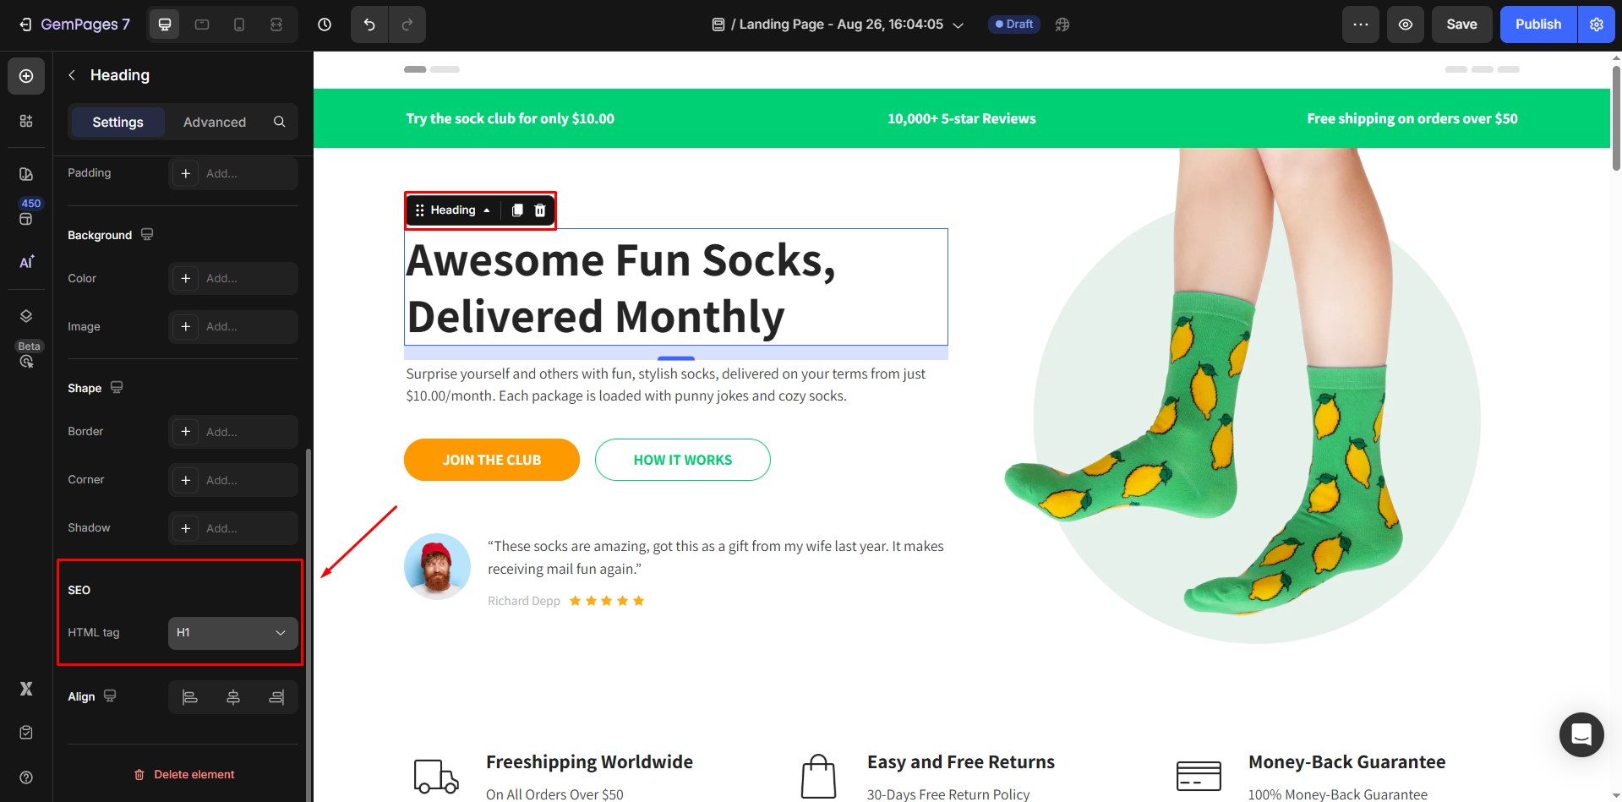Image resolution: width=1622 pixels, height=802 pixels.
Task: Switch to tablet preview mode
Action: coord(202,24)
